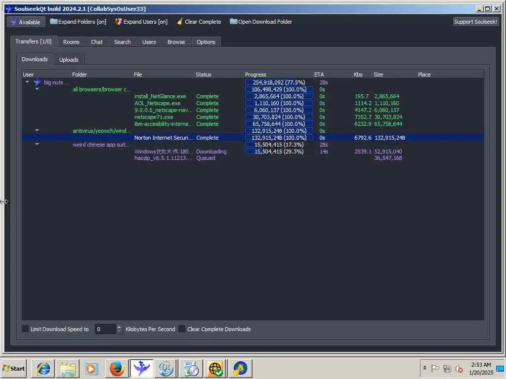The image size is (506, 379).
Task: Select netscape71.exe file row
Action: [253, 117]
